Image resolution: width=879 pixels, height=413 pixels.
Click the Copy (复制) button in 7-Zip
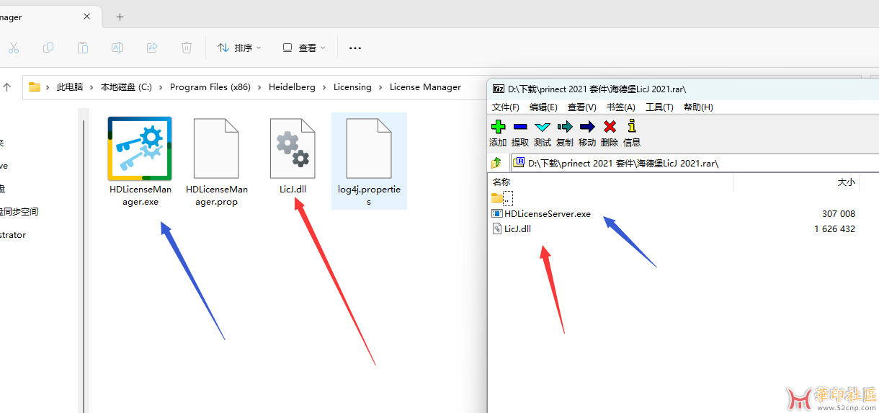point(565,133)
